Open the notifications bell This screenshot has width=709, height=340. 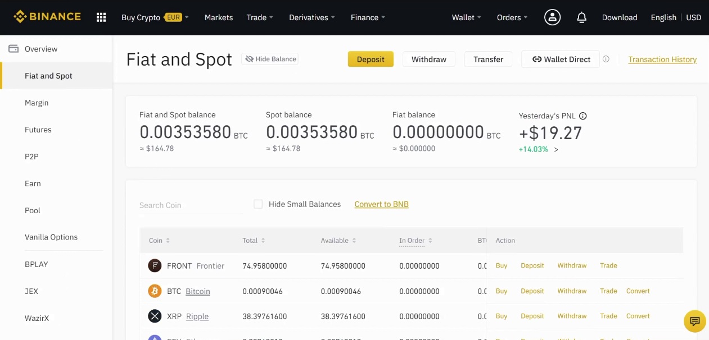tap(582, 17)
